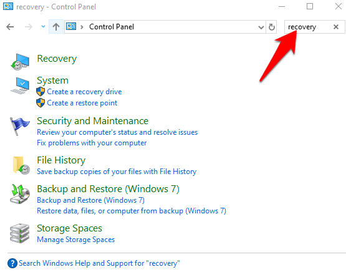Image resolution: width=346 pixels, height=272 pixels.
Task: Open Create a restore point
Action: point(82,103)
